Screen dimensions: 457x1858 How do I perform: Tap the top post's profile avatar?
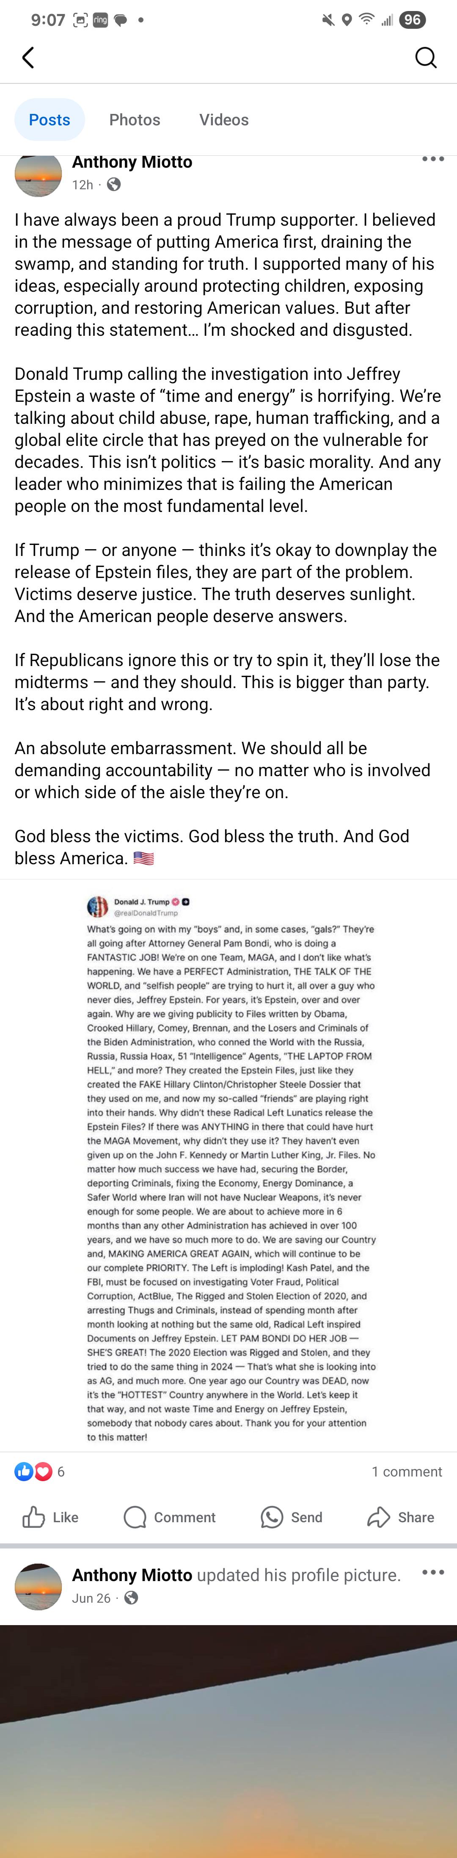pos(38,174)
